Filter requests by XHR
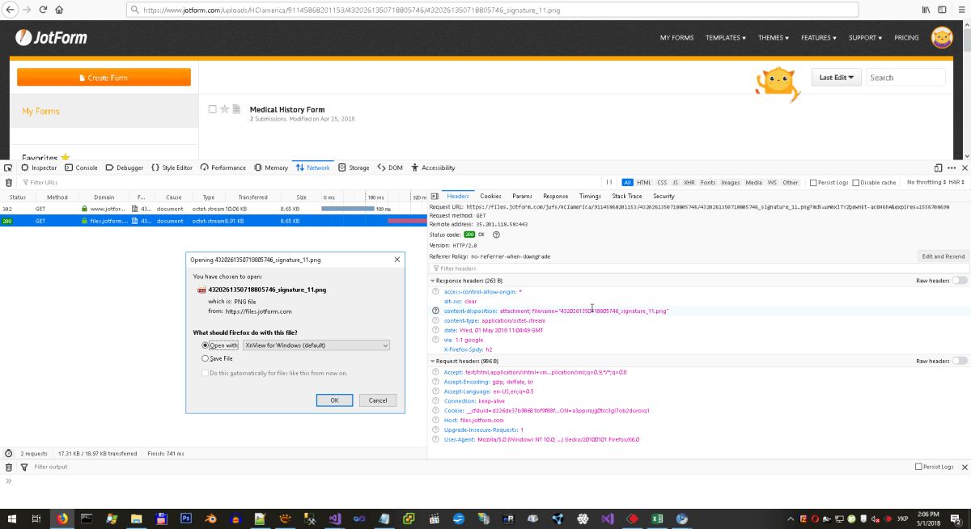This screenshot has width=971, height=529. (x=689, y=182)
